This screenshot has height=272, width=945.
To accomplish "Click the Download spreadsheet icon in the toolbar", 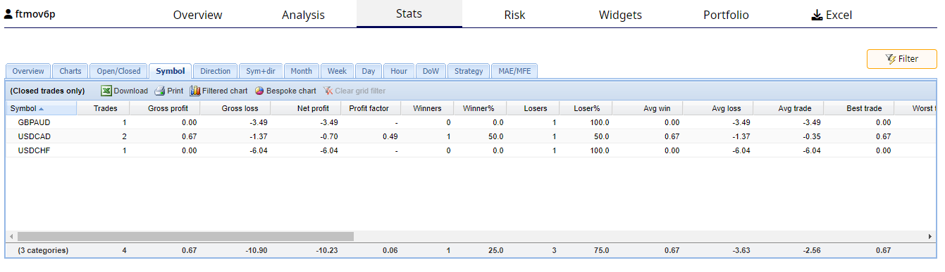I will point(106,91).
